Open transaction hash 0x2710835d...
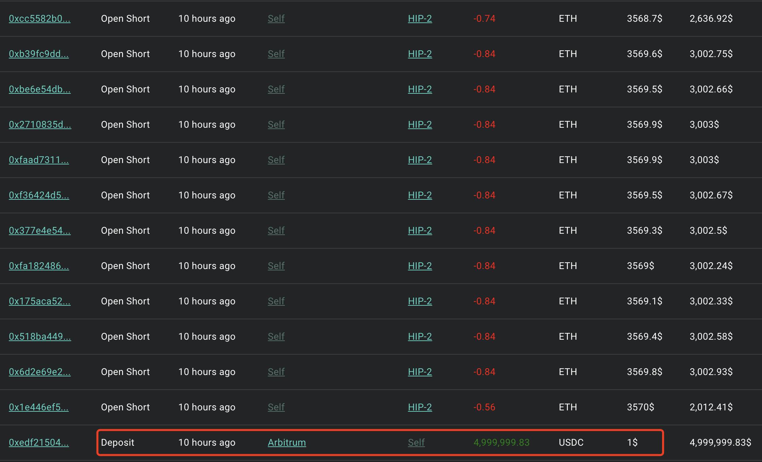This screenshot has height=462, width=762. (x=40, y=124)
